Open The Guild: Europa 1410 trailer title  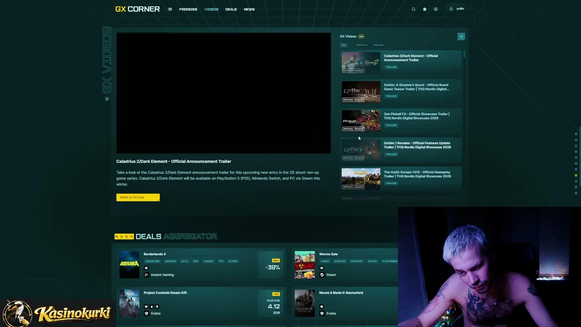tap(418, 174)
